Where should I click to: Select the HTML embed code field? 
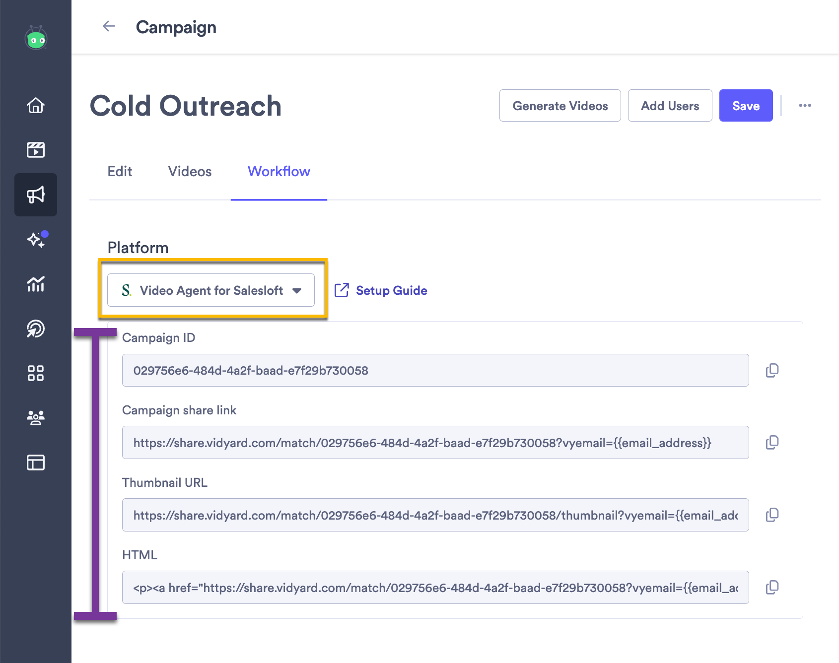click(435, 588)
